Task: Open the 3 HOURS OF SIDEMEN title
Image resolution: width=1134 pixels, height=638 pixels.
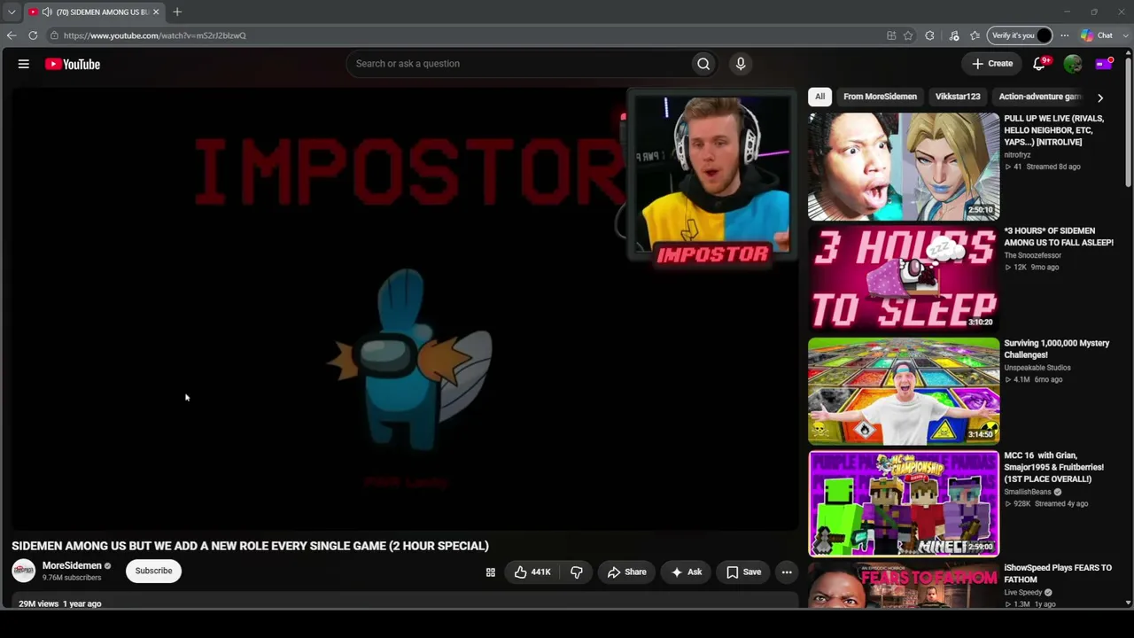Action: tap(1059, 237)
